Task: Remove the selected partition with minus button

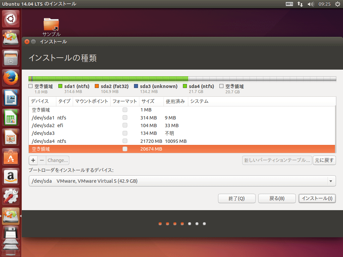Action: click(42, 160)
